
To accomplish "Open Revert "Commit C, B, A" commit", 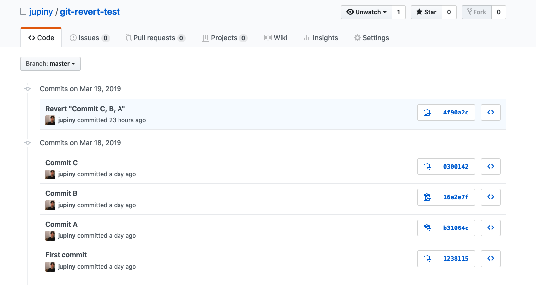I will (85, 109).
